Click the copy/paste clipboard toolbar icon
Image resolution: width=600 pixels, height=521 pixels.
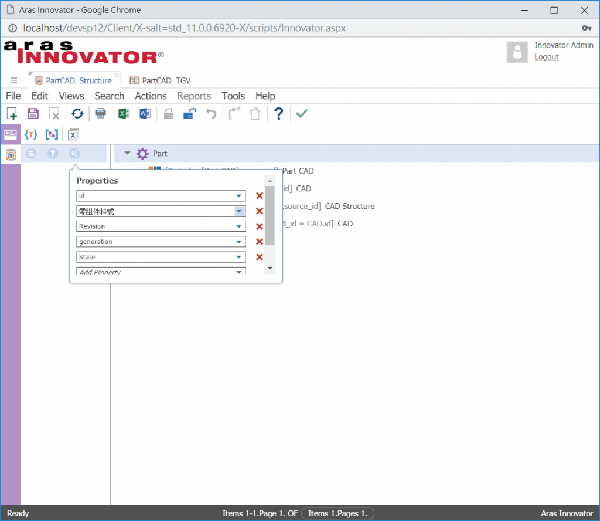pos(255,114)
